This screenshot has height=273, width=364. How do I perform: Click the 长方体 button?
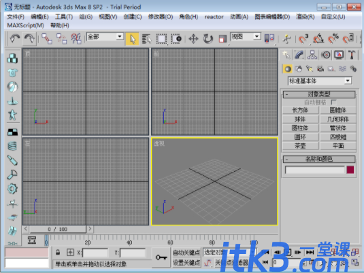[301, 110]
